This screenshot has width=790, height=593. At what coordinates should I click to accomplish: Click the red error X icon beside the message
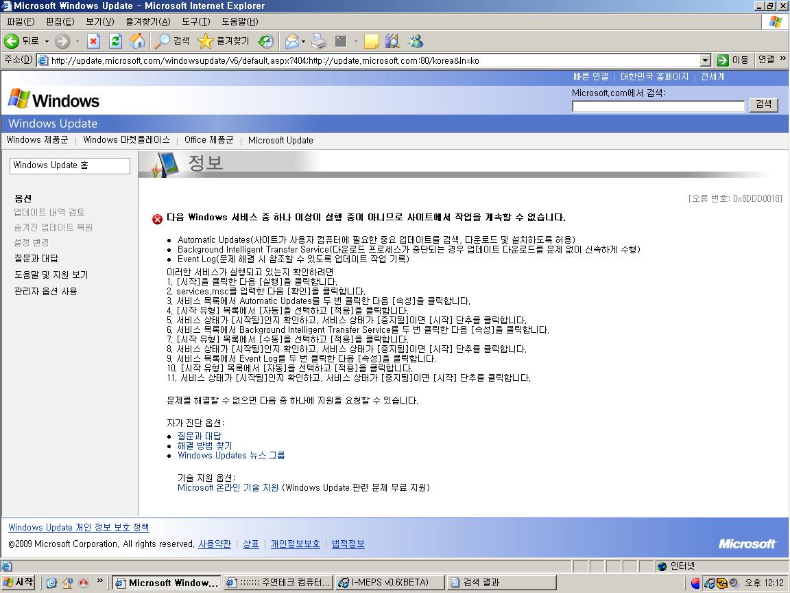point(157,219)
